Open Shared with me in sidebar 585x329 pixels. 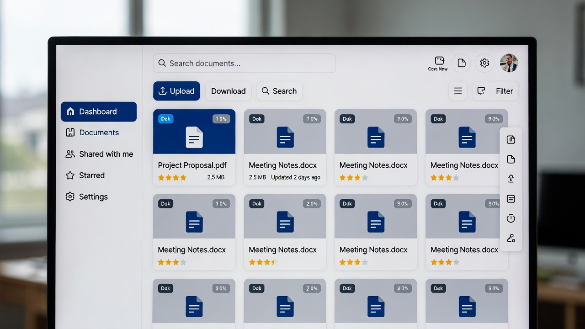[x=99, y=154]
